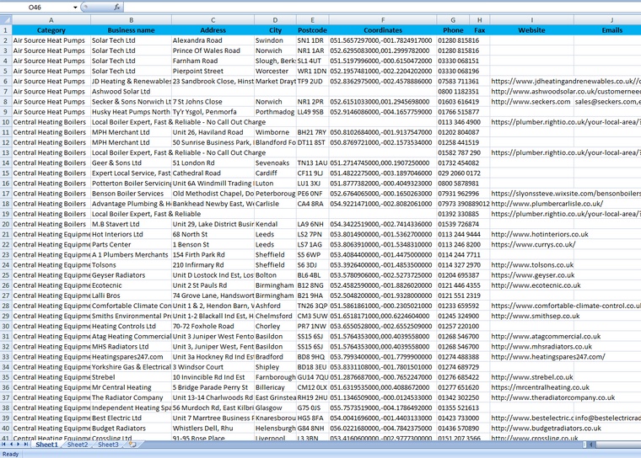Click the Kendal city cell

coord(275,224)
